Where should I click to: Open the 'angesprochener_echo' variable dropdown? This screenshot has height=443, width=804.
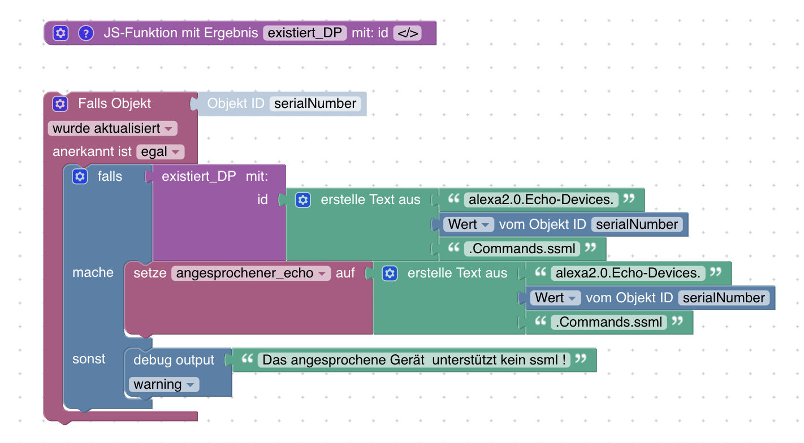tap(251, 273)
